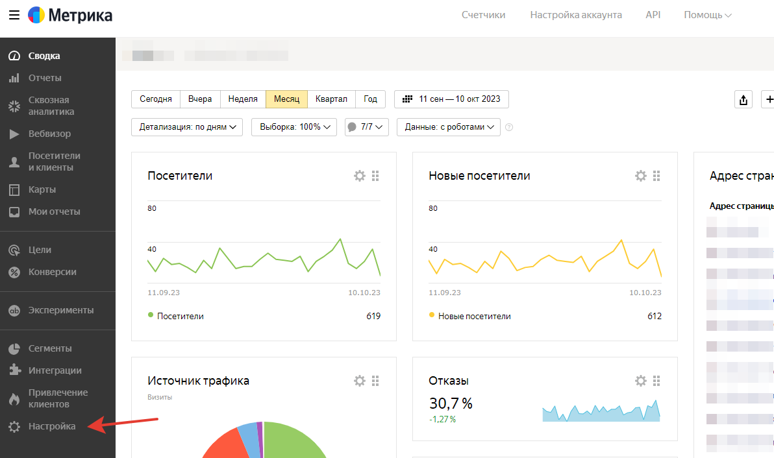
Task: Expand the Детализация: по дням dropdown
Action: (187, 127)
